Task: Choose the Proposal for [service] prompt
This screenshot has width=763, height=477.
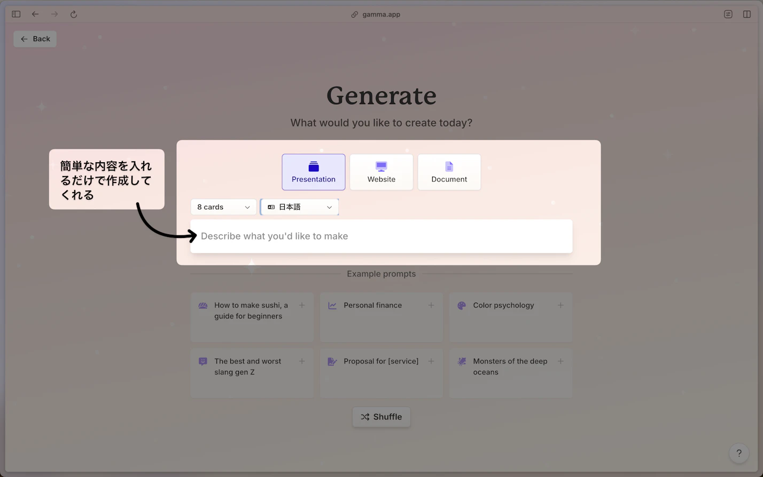Action: pyautogui.click(x=381, y=373)
